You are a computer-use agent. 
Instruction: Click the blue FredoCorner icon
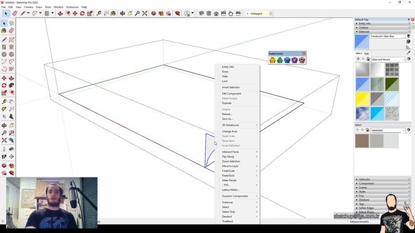point(287,60)
